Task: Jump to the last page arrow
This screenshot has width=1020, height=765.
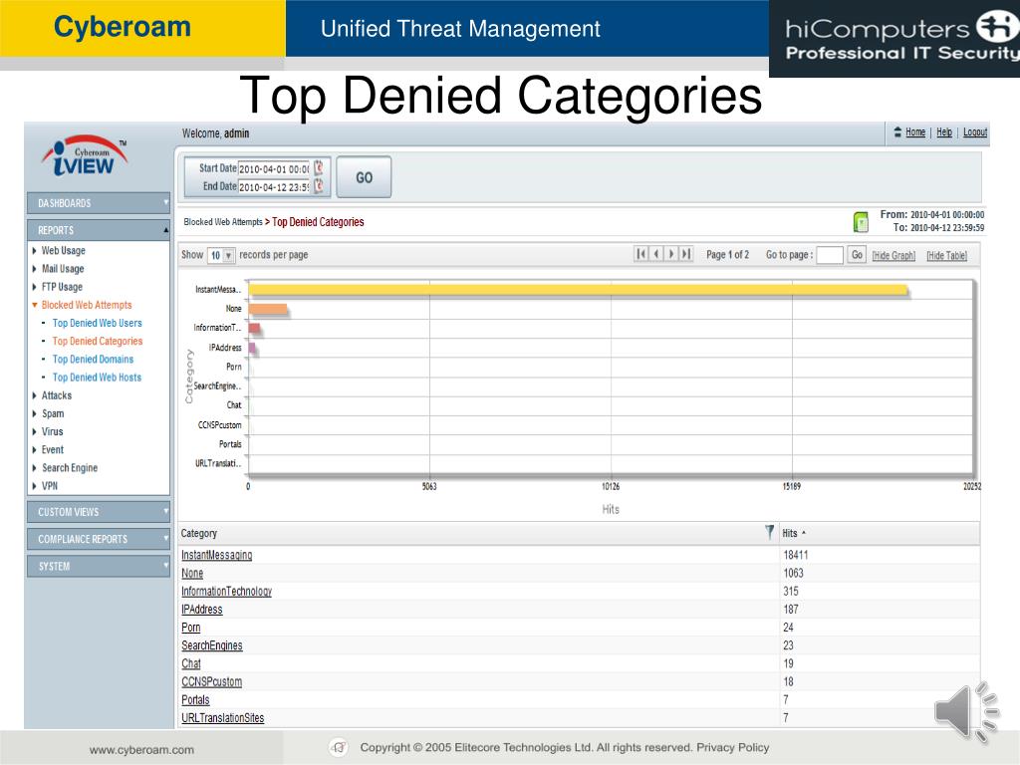Action: (685, 254)
